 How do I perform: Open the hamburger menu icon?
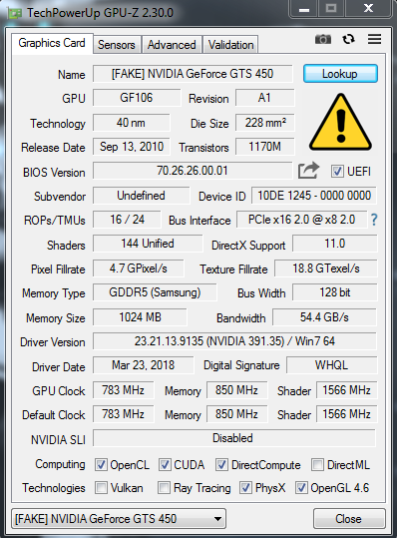[x=374, y=39]
